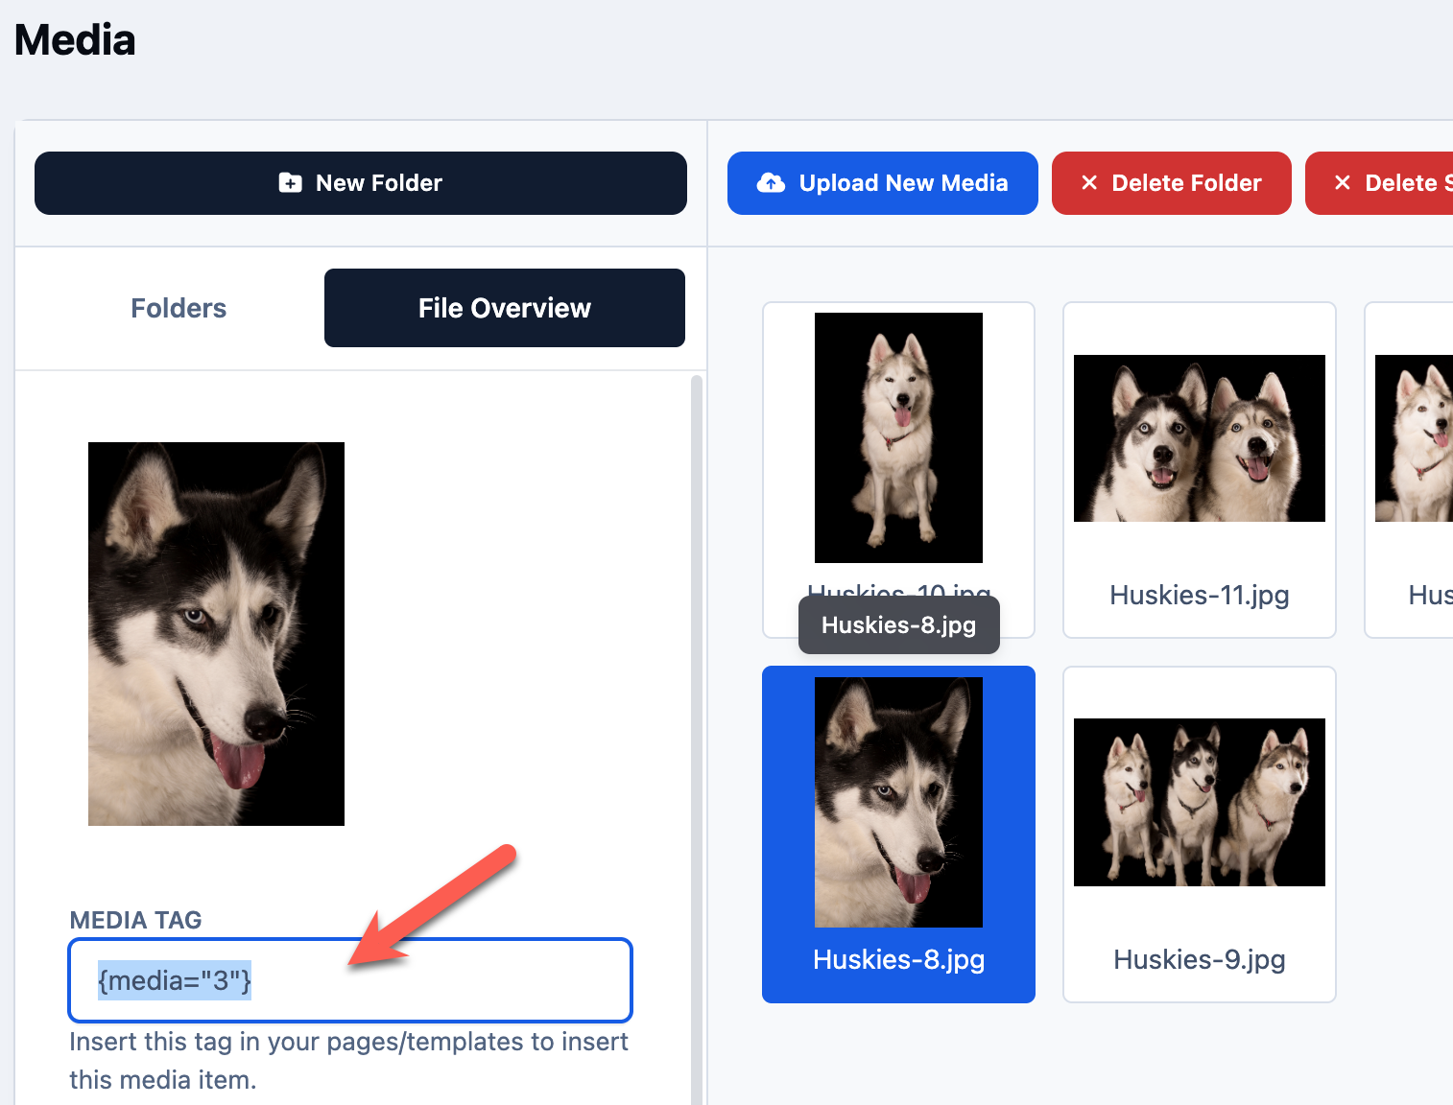Click the Media page heading
This screenshot has height=1105, width=1453.
[75, 40]
